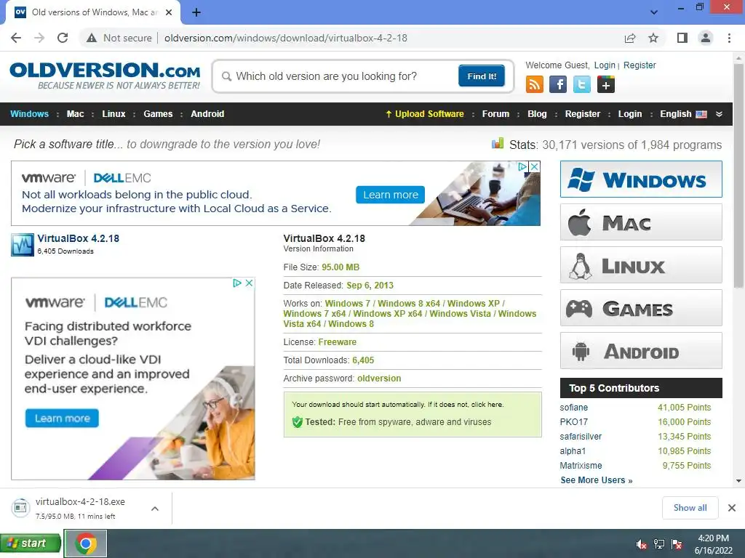Expand the language dropdown chevron
The image size is (745, 558).
point(719,114)
